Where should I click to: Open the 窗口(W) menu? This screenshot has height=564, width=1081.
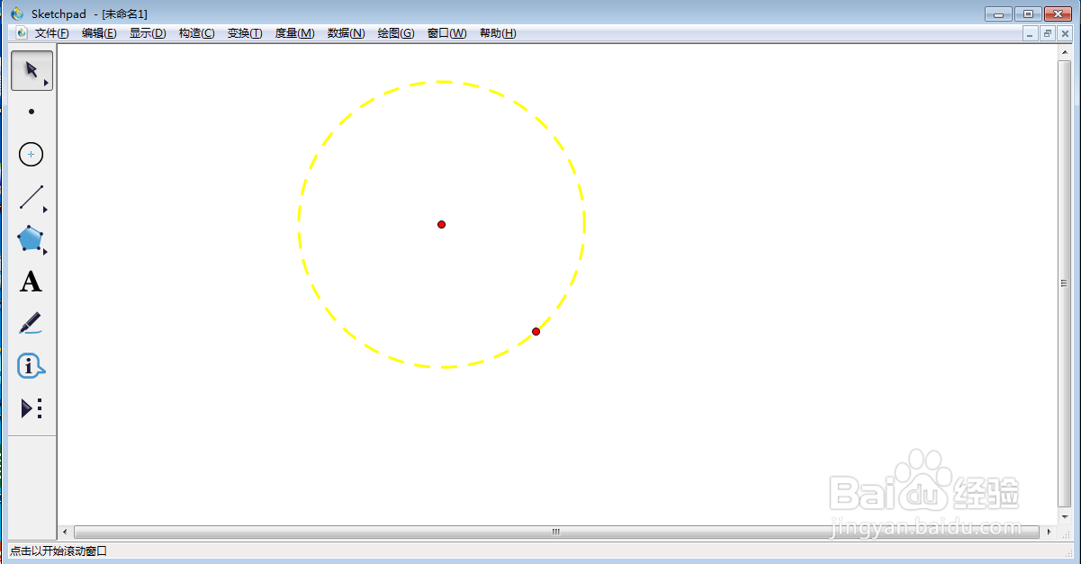[x=446, y=33]
